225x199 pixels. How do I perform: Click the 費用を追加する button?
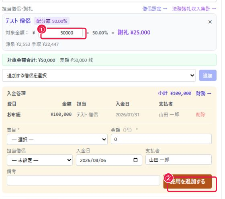(x=187, y=181)
